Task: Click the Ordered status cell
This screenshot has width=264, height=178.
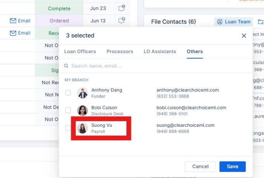Action: [59, 21]
